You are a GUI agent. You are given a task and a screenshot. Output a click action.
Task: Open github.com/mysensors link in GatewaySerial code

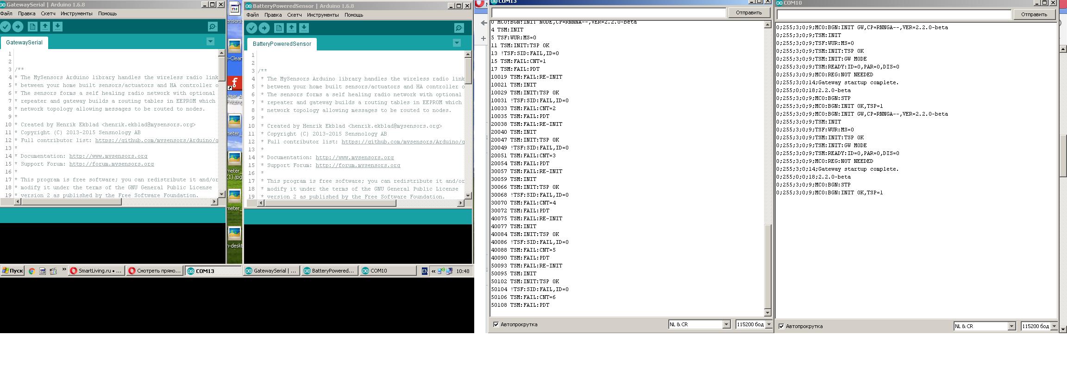point(157,140)
